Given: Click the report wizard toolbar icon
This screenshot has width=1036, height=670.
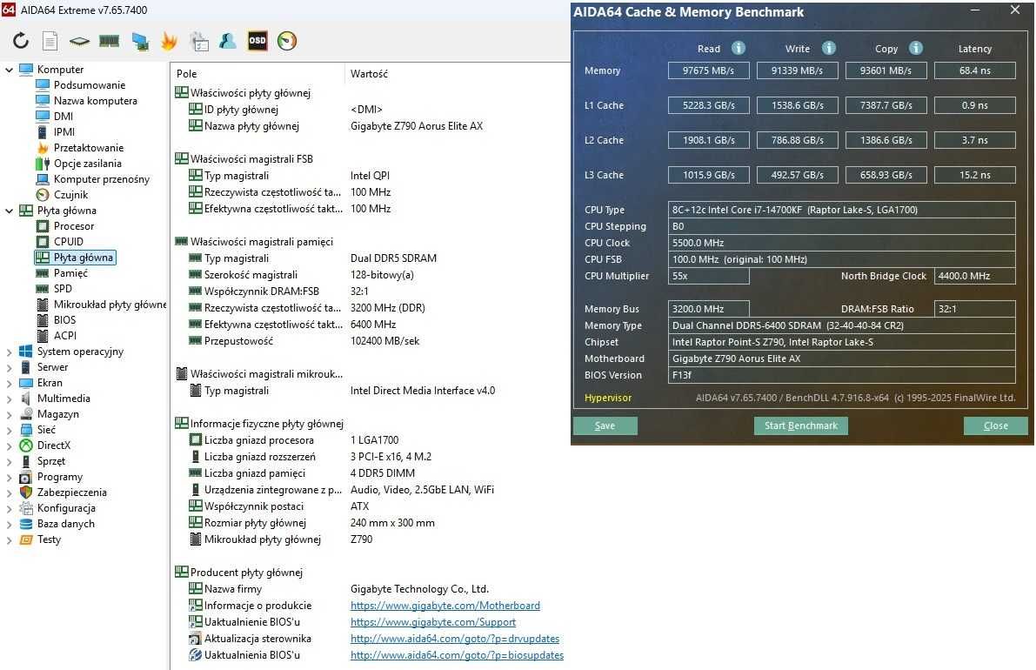Looking at the screenshot, I should click(199, 41).
